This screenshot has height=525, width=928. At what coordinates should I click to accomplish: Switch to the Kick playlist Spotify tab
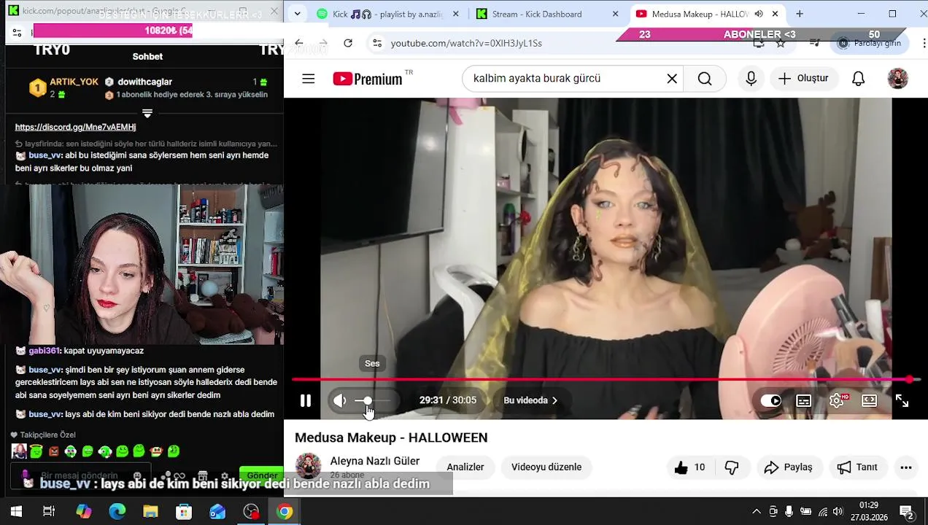click(387, 14)
